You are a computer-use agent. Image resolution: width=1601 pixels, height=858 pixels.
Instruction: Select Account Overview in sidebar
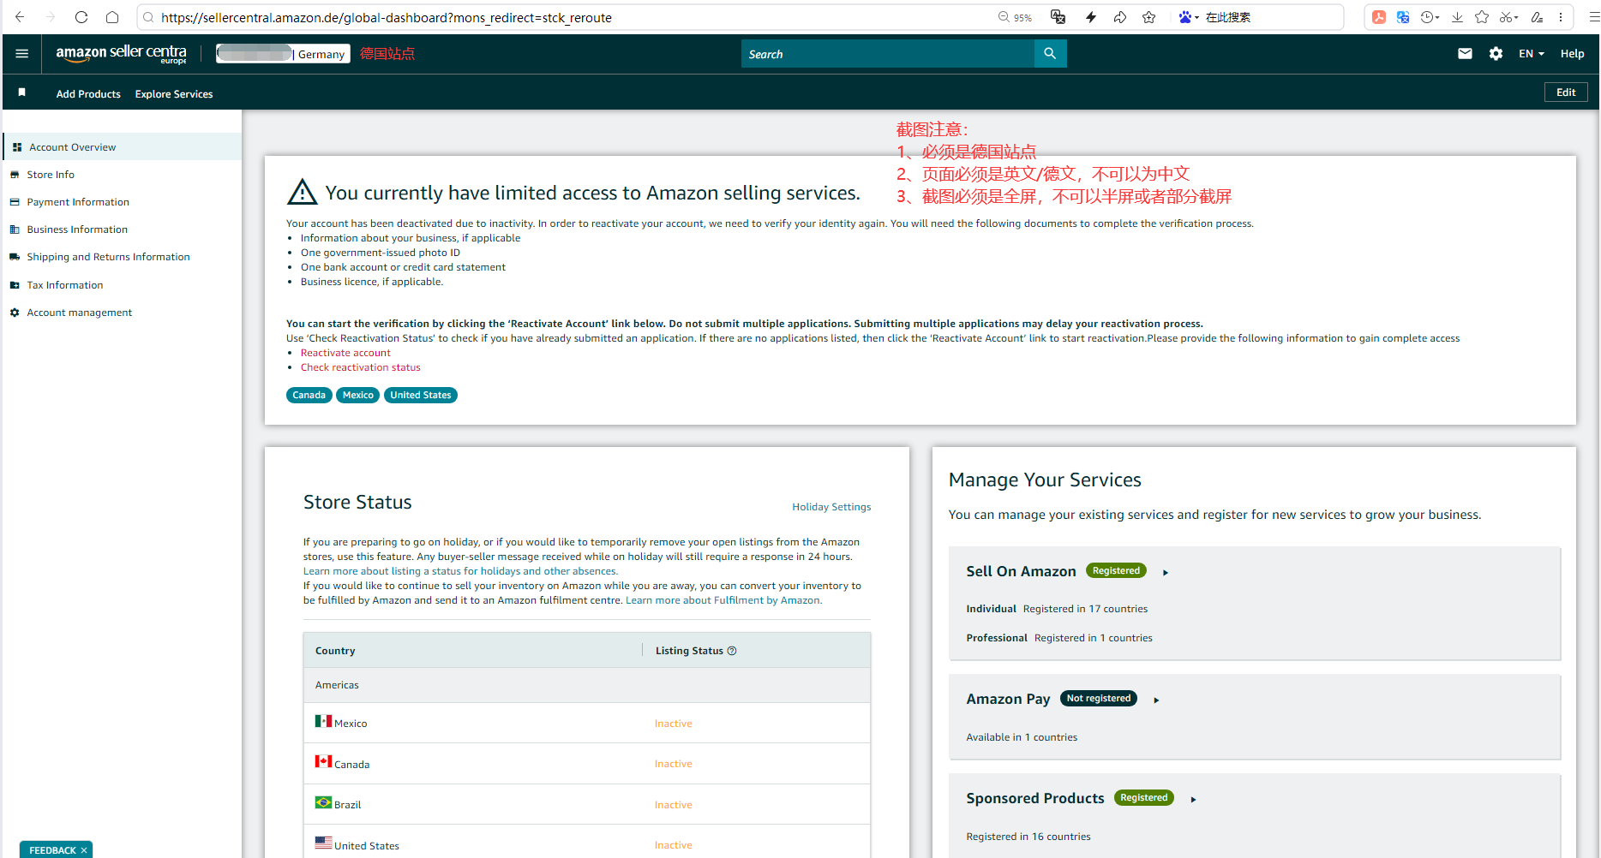point(123,147)
